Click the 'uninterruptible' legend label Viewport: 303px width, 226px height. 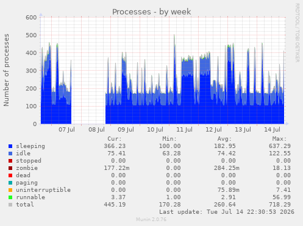pos(43,190)
